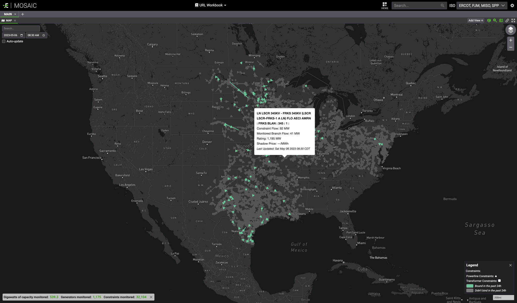Image resolution: width=517 pixels, height=303 pixels.
Task: Click the Mosaic logo icon
Action: pos(6,5)
